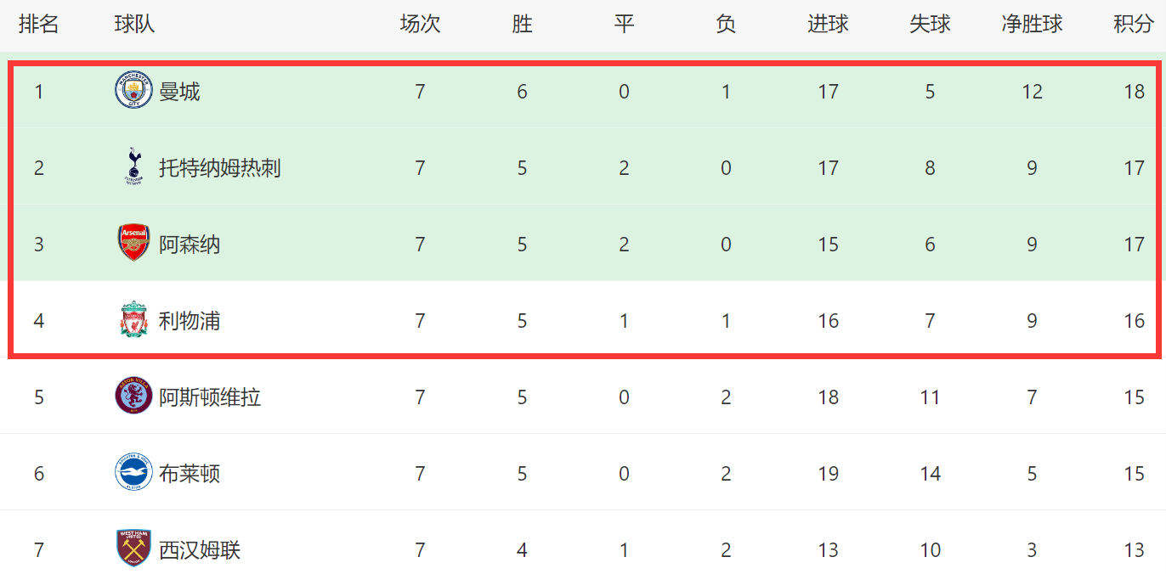Viewport: 1166px width, 574px height.
Task: Open the 托特纳姆热刺 team link
Action: 220,168
